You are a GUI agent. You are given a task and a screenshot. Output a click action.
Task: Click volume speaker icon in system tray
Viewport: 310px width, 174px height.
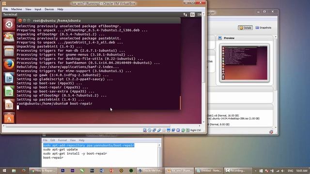(x=283, y=171)
